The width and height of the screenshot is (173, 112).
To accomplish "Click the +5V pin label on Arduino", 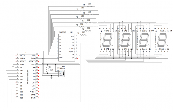I will coord(33,65).
